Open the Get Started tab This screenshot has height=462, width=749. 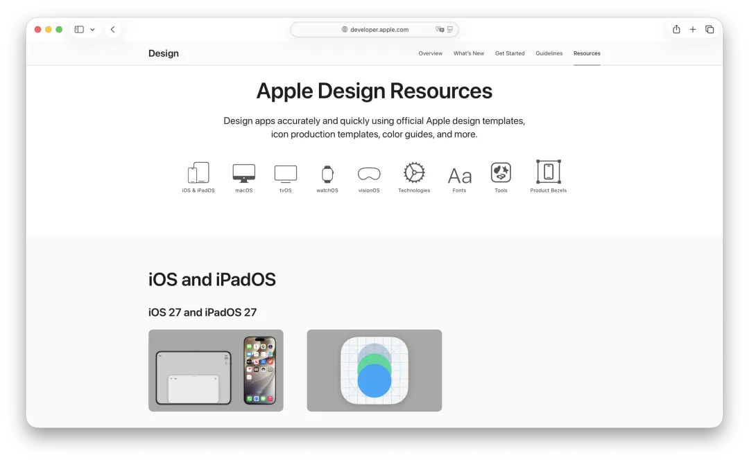pos(510,53)
